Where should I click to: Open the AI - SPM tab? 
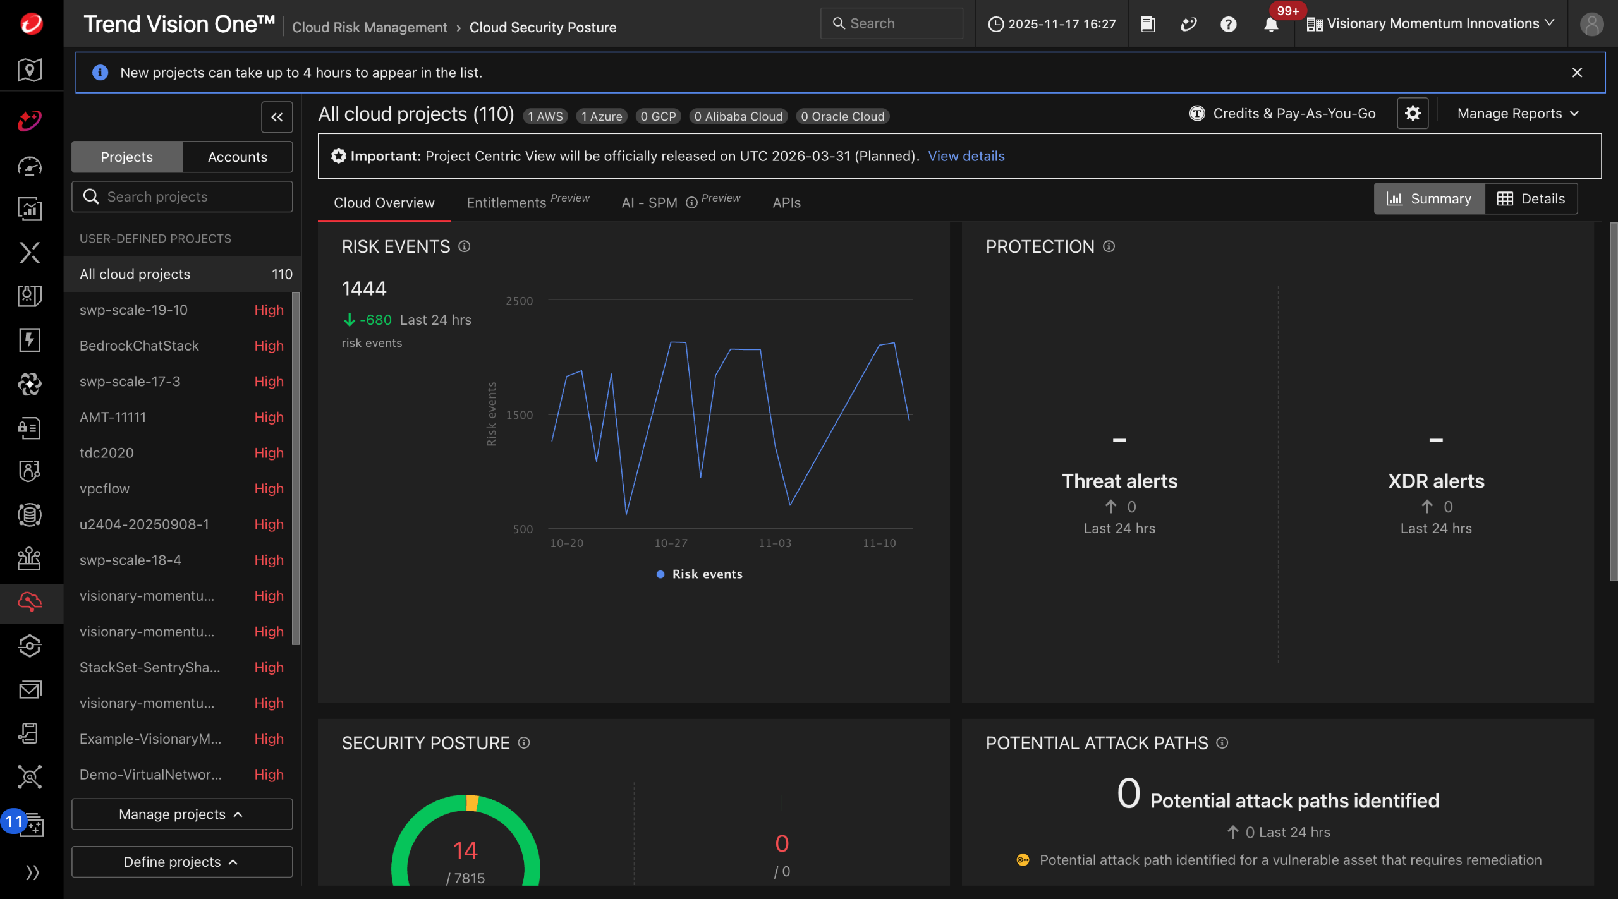[649, 203]
